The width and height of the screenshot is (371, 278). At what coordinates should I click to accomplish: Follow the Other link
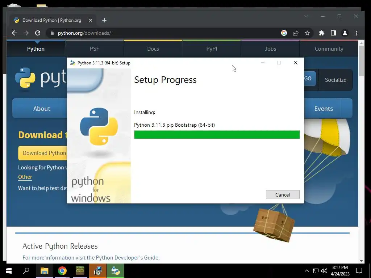[x=25, y=177]
